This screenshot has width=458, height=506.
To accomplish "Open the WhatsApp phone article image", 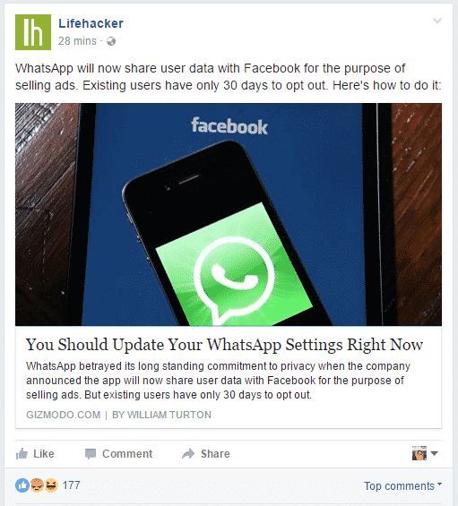I will click(229, 214).
